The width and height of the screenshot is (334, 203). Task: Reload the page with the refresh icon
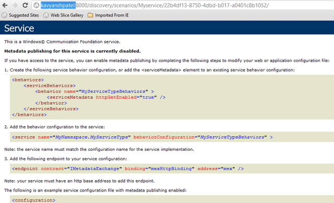25,5
